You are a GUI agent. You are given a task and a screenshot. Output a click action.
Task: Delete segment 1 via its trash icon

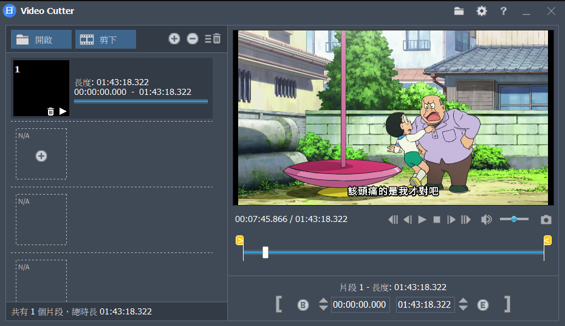(x=50, y=111)
